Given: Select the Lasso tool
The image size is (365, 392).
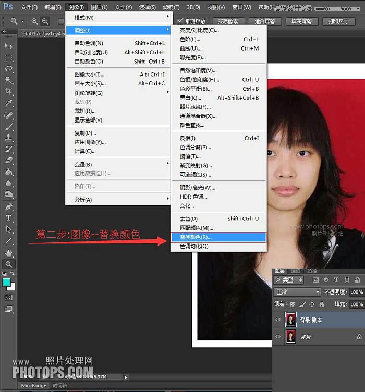Looking at the screenshot, I should pos(8,69).
